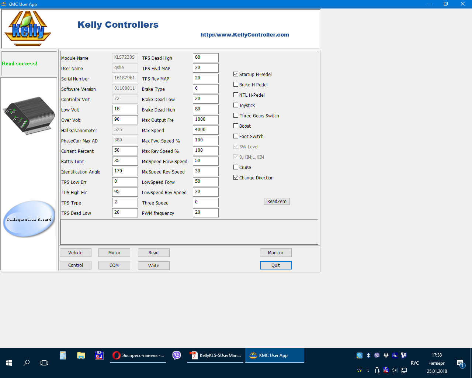Viewport: 472px width, 378px height.
Task: Click the Read button
Action: click(x=154, y=253)
